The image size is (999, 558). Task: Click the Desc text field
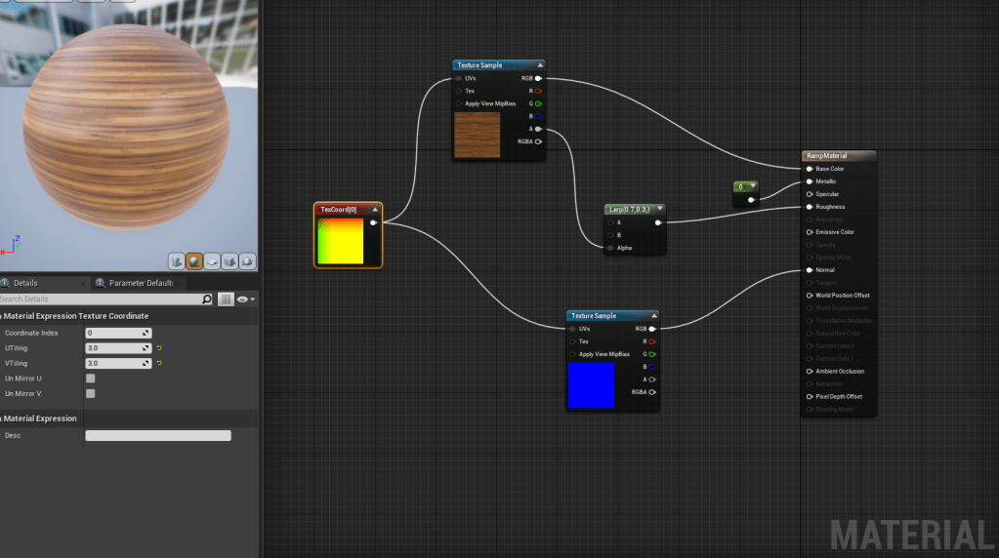[x=158, y=436]
